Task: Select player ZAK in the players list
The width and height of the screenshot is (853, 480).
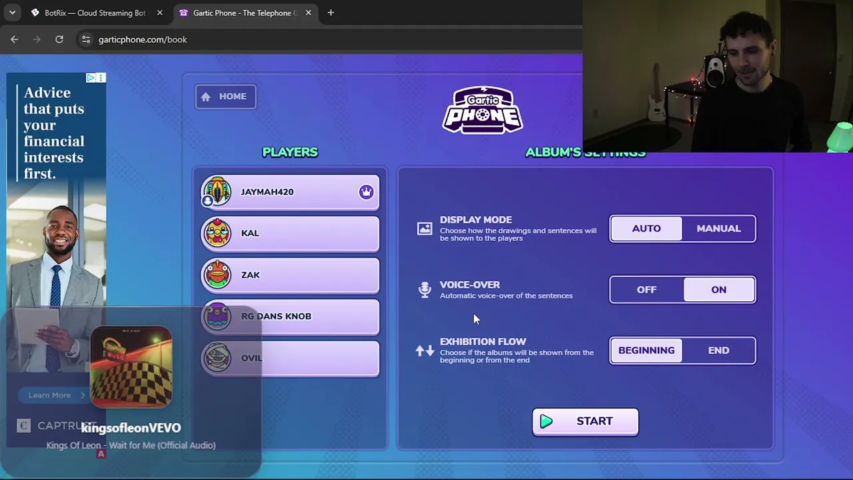Action: point(290,275)
